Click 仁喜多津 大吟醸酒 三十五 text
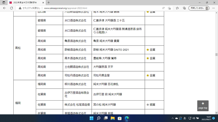The height and width of the screenshot is (122, 218). click(x=109, y=21)
